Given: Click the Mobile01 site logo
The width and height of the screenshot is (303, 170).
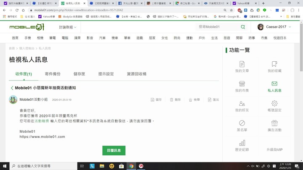Looking at the screenshot, I should 27,27.
